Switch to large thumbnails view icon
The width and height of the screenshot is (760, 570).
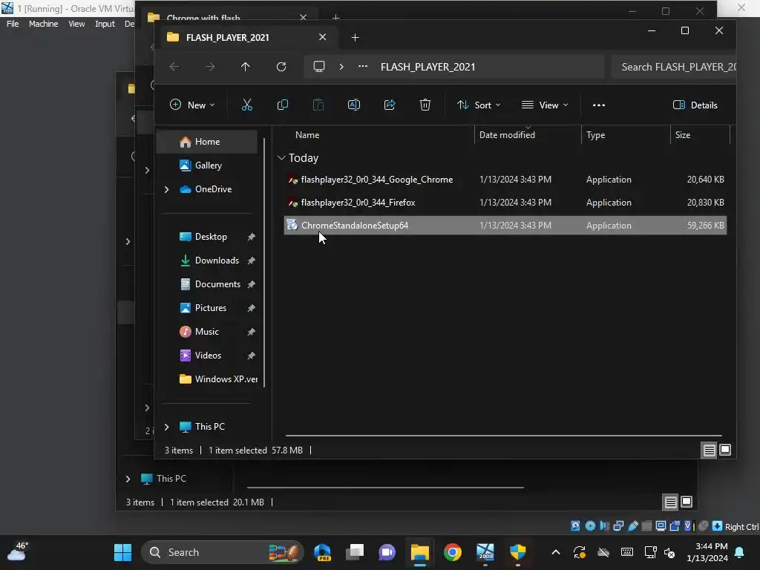[x=725, y=450]
